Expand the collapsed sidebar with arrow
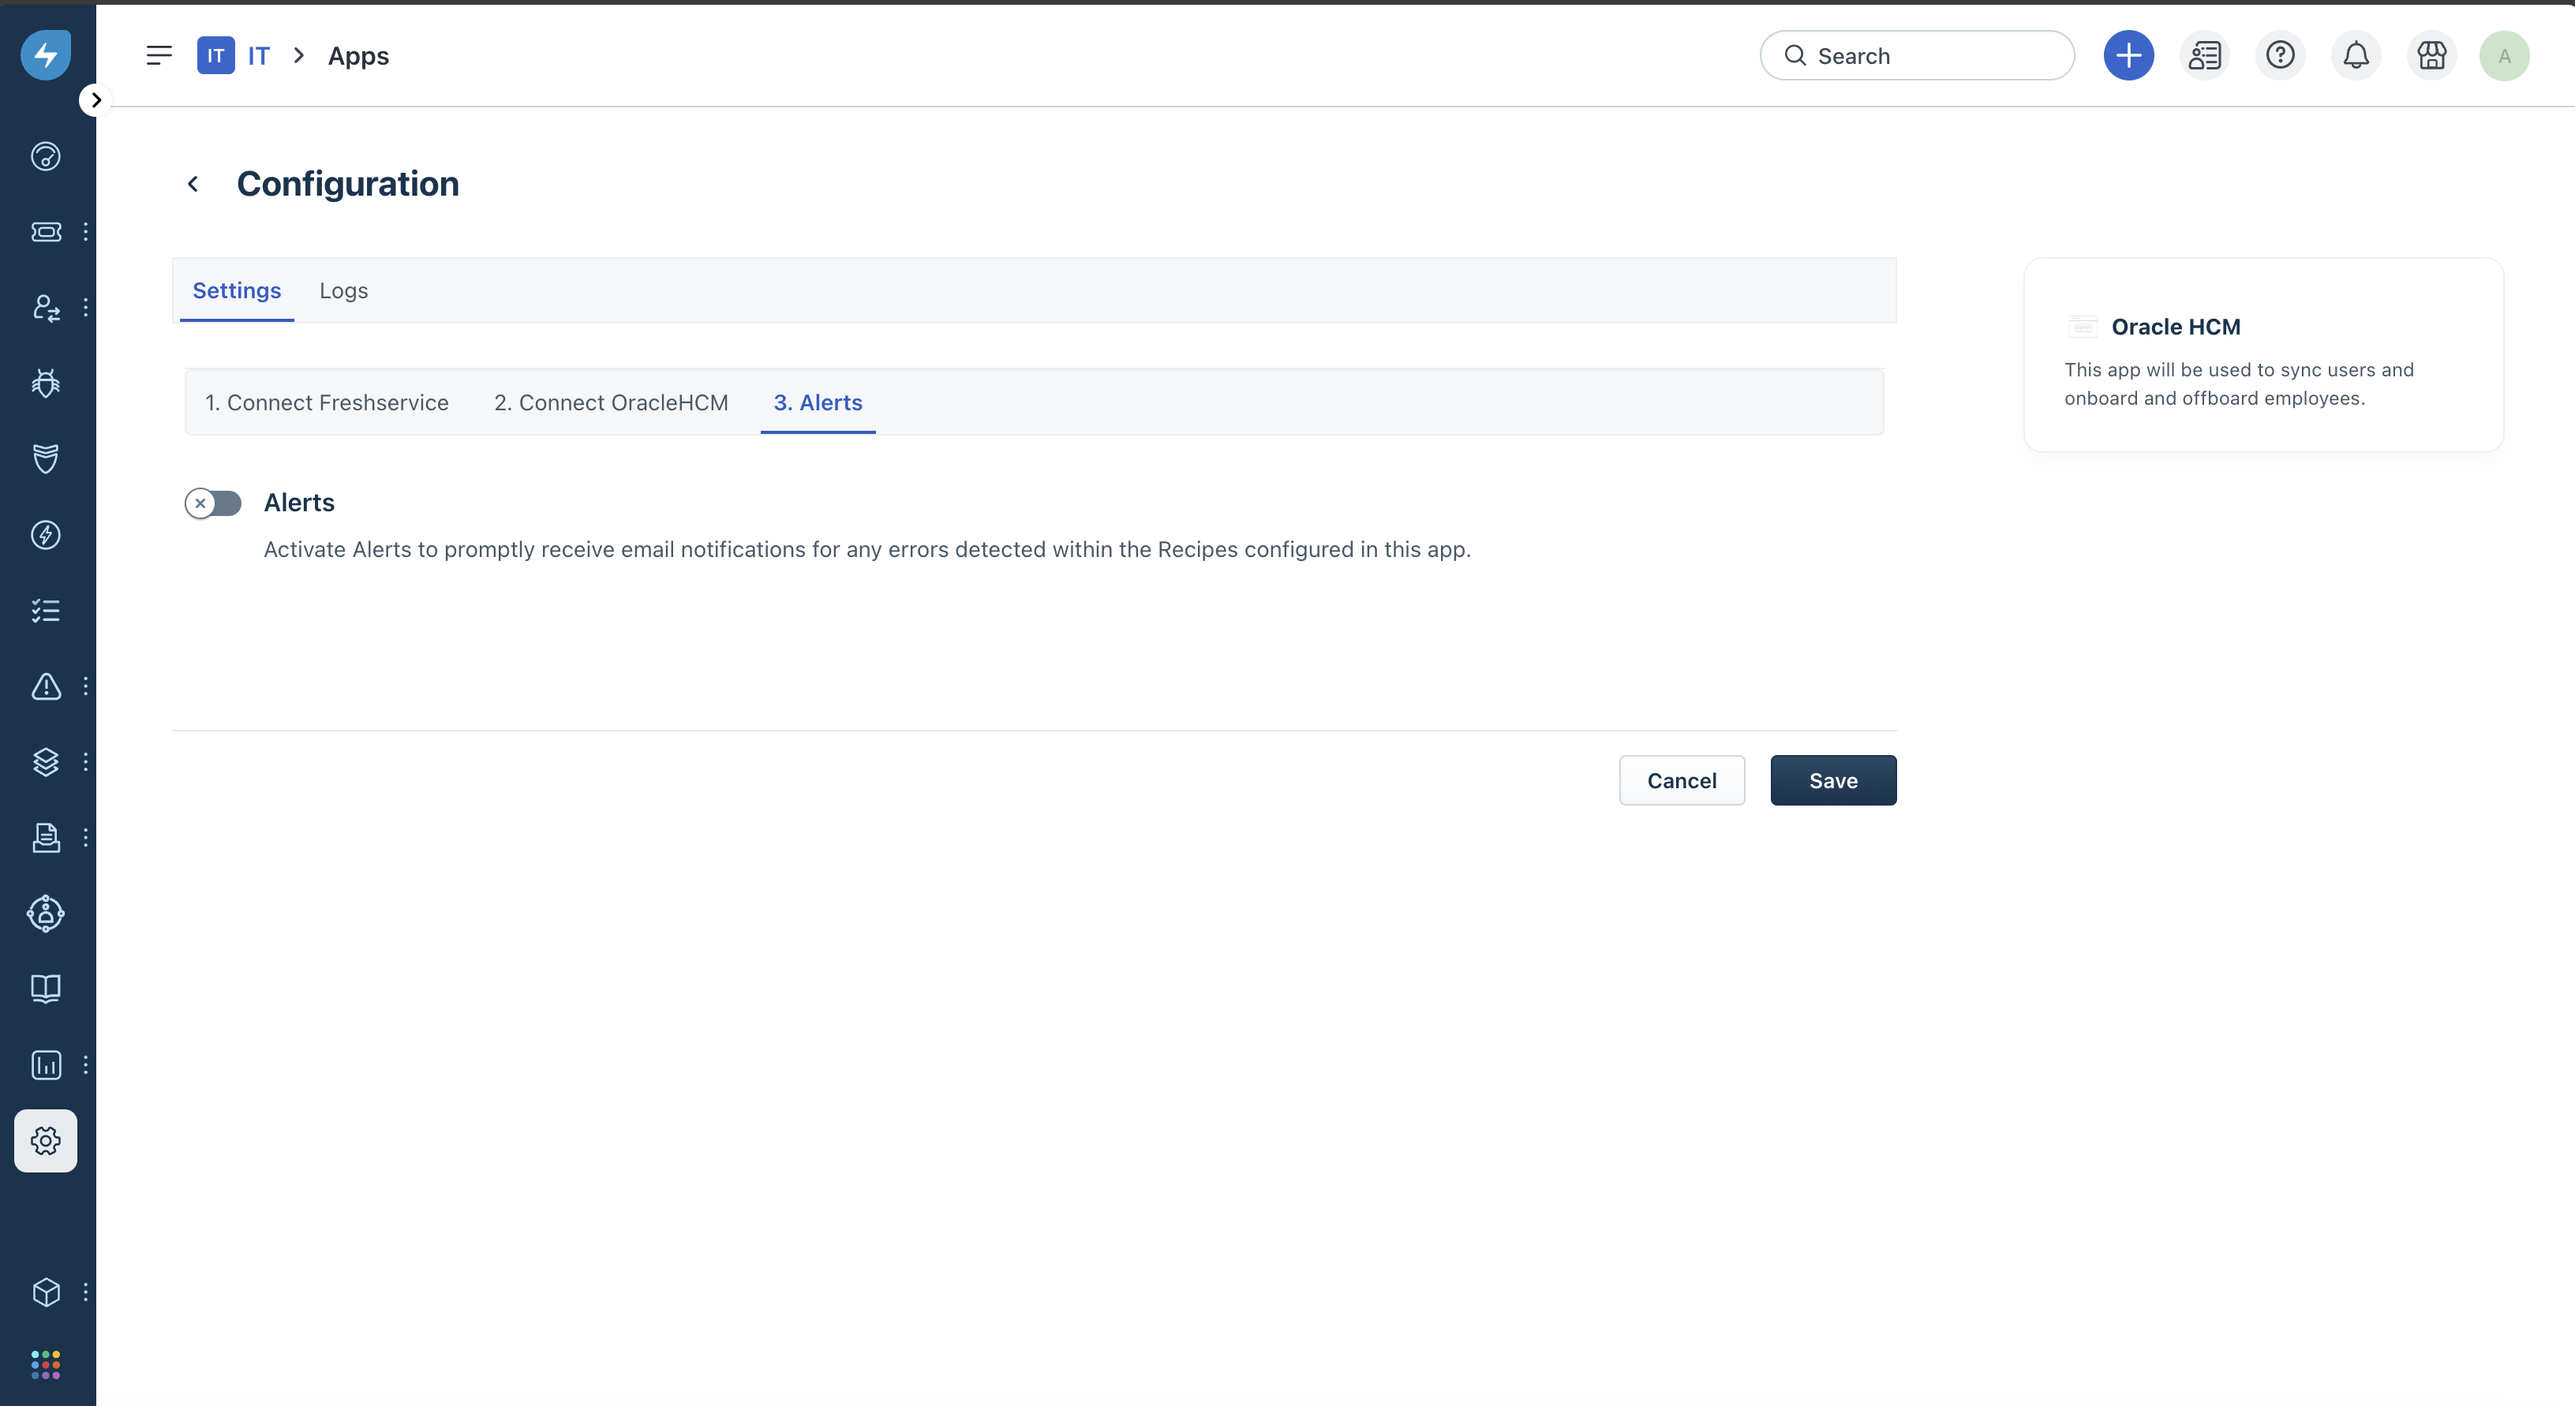Image resolution: width=2575 pixels, height=1406 pixels. 95,100
